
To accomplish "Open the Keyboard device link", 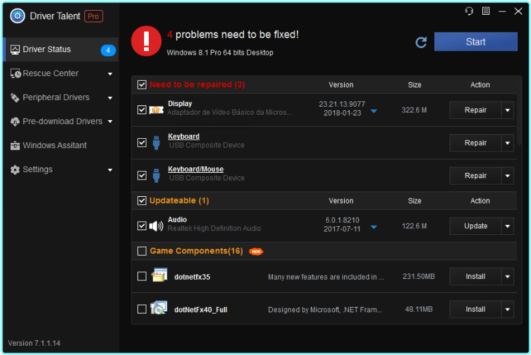I will point(183,136).
